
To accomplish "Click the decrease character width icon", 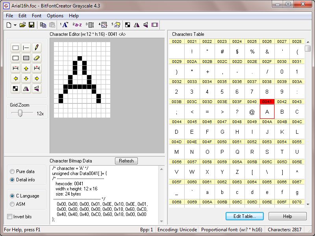I will [x=15, y=68].
